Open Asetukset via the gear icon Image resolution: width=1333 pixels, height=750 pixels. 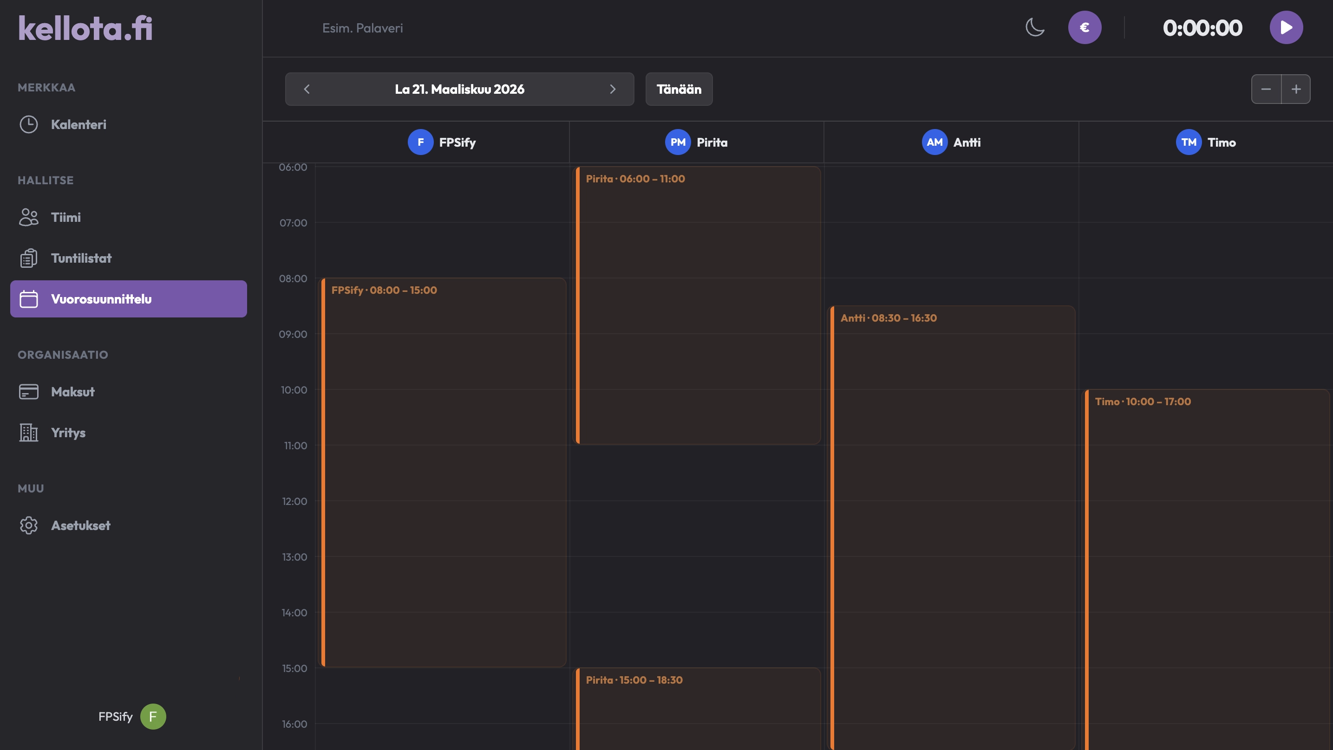coord(28,525)
